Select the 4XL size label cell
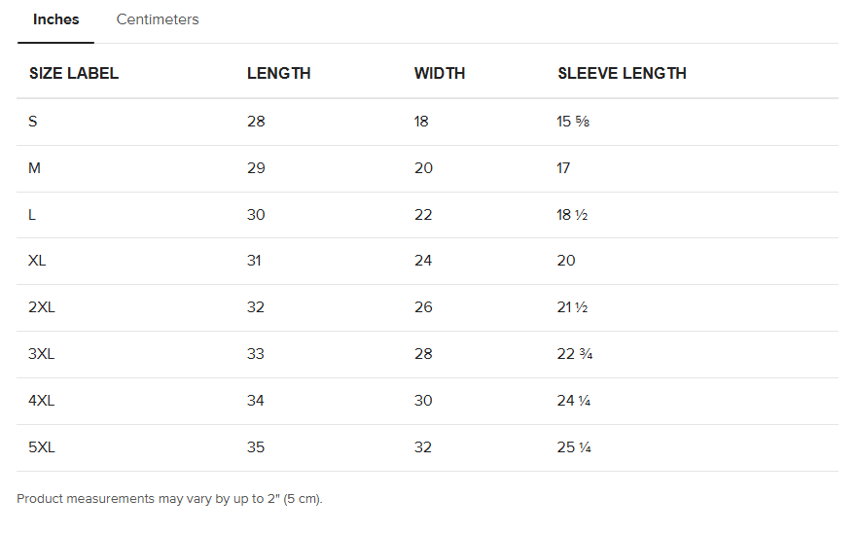 42,401
